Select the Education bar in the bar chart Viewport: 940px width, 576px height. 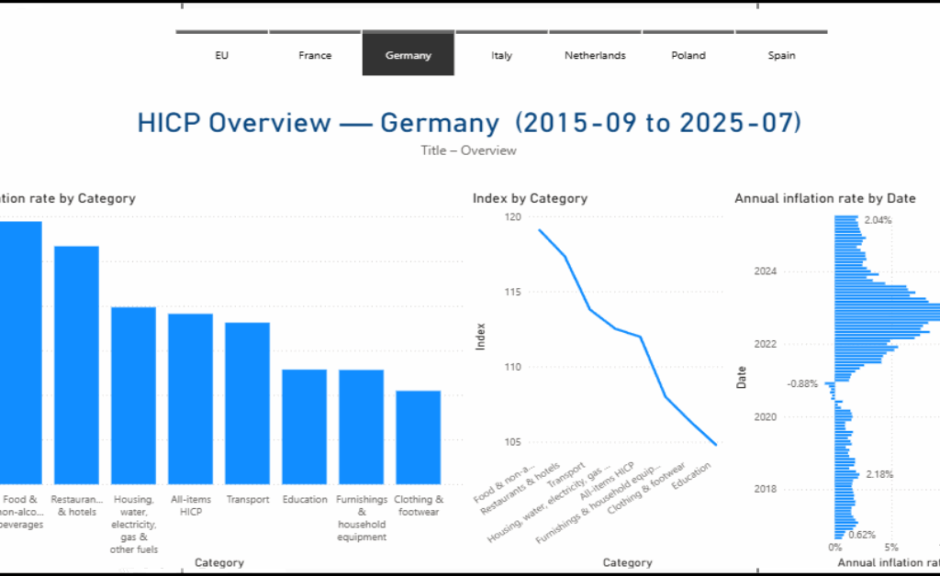point(304,426)
